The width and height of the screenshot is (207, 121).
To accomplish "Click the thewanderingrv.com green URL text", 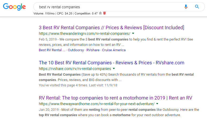I will (84, 34).
